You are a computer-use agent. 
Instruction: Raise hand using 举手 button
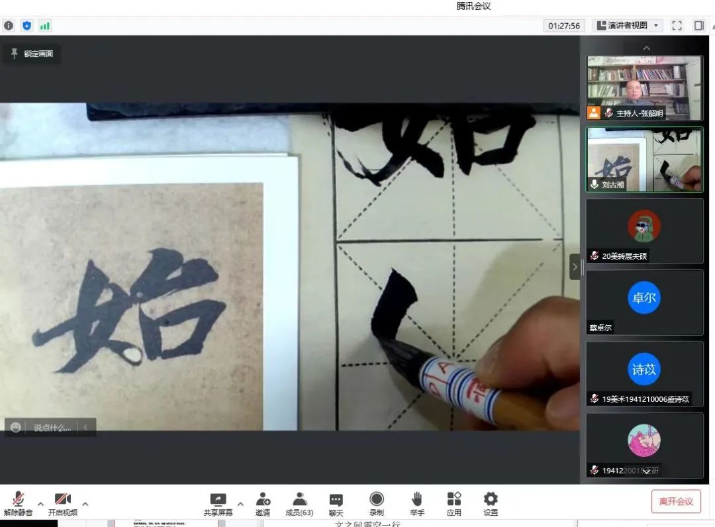pos(416,504)
